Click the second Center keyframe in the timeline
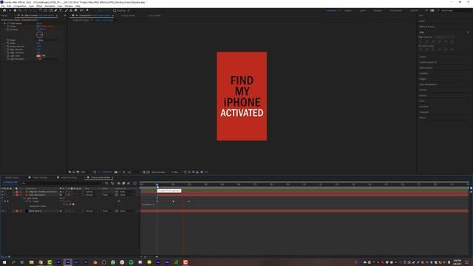The width and height of the screenshot is (473, 266). (173, 202)
